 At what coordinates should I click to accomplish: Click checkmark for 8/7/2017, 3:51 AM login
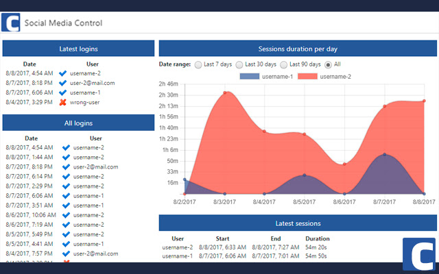pos(66,206)
